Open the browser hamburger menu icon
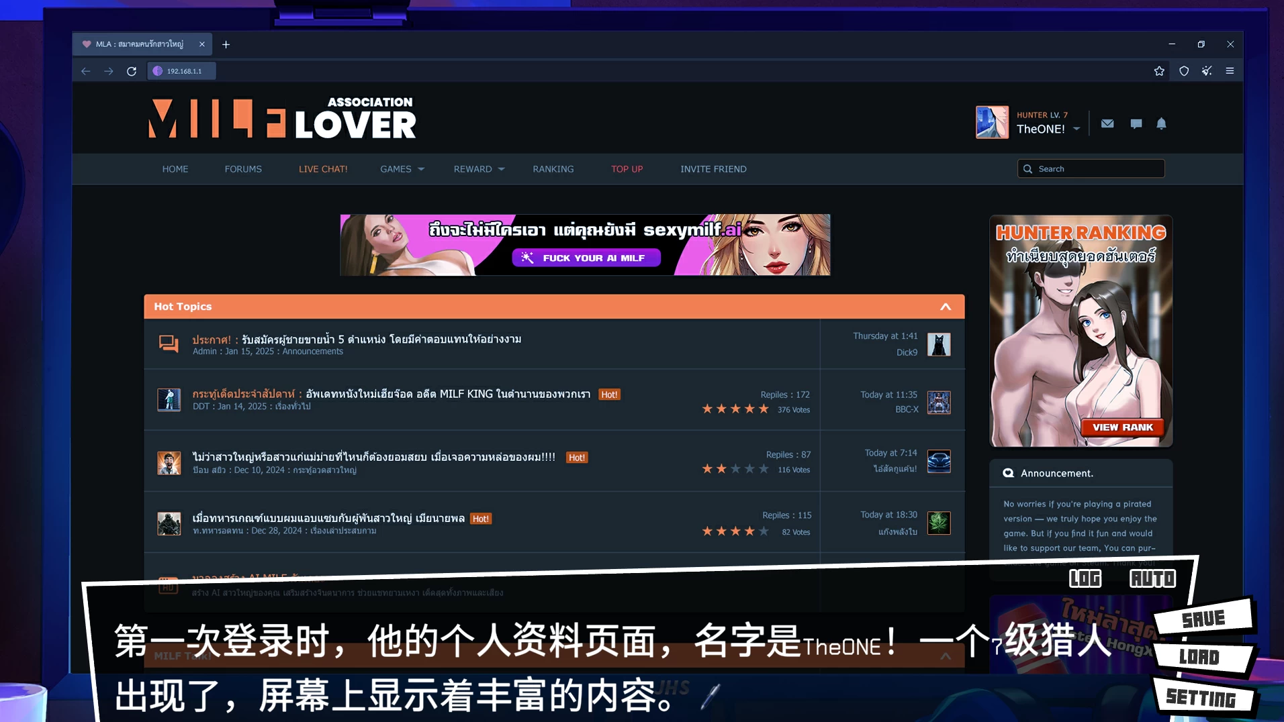The height and width of the screenshot is (722, 1284). 1230,70
